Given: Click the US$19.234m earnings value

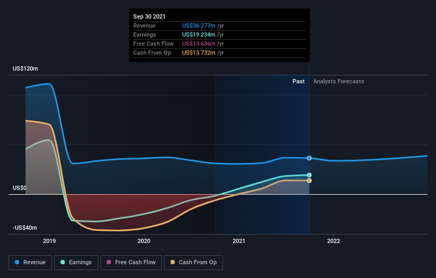Looking at the screenshot, I should tap(199, 34).
